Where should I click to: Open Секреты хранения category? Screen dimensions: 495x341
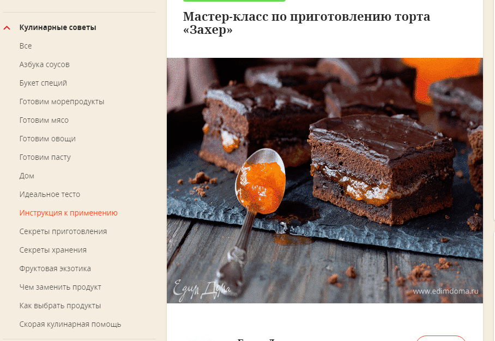pyautogui.click(x=53, y=250)
